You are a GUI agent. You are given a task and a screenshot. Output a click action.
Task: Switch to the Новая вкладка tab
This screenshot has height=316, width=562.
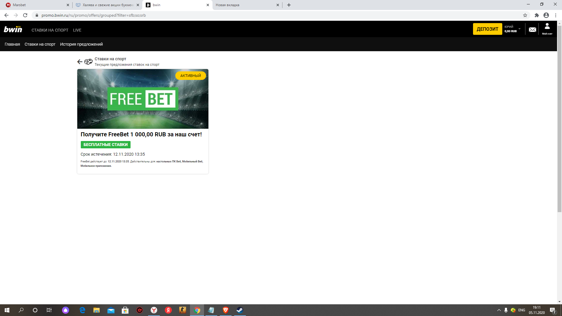coord(247,5)
